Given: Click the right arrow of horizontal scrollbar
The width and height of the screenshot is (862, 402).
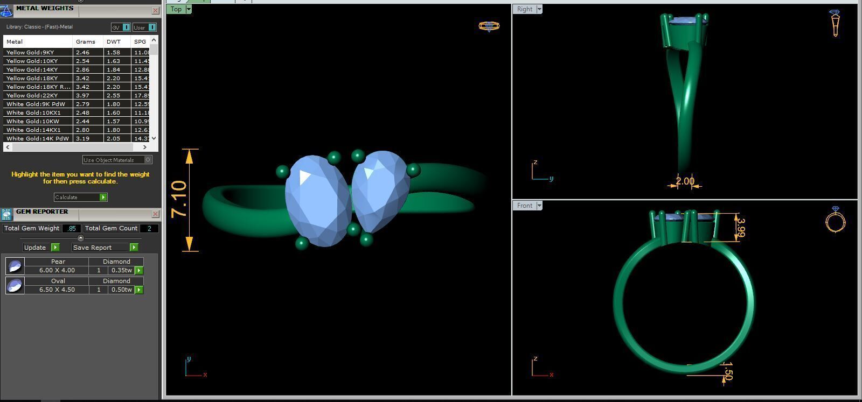Looking at the screenshot, I should pos(144,147).
